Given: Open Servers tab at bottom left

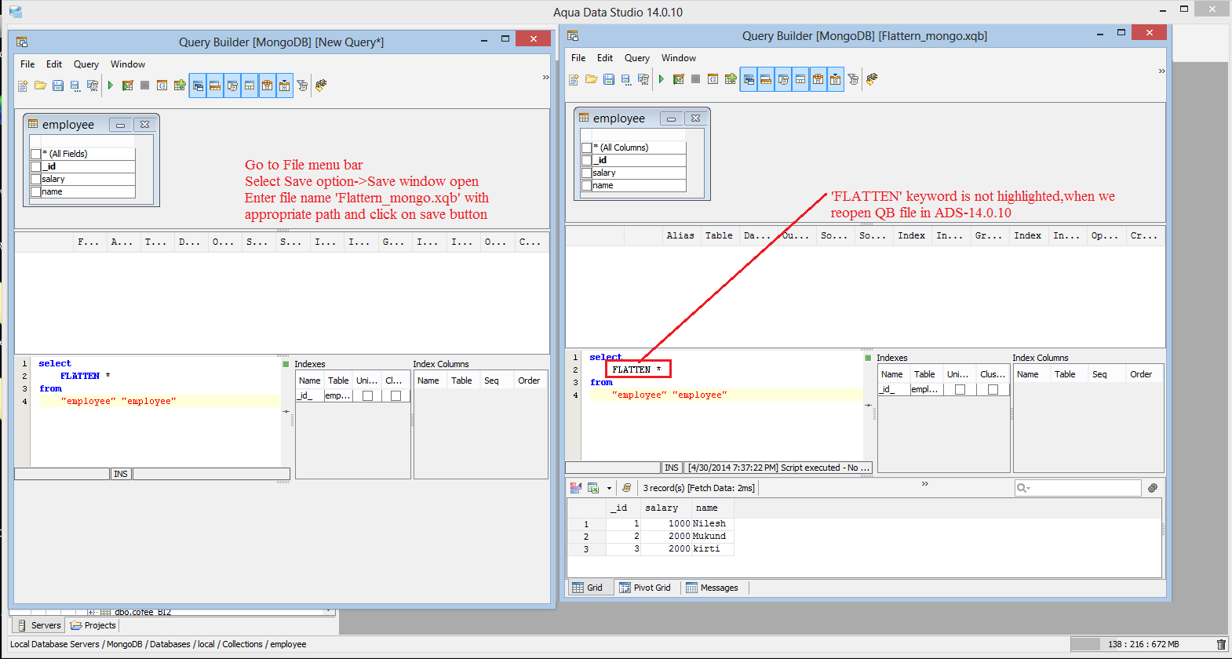Looking at the screenshot, I should pyautogui.click(x=38, y=625).
